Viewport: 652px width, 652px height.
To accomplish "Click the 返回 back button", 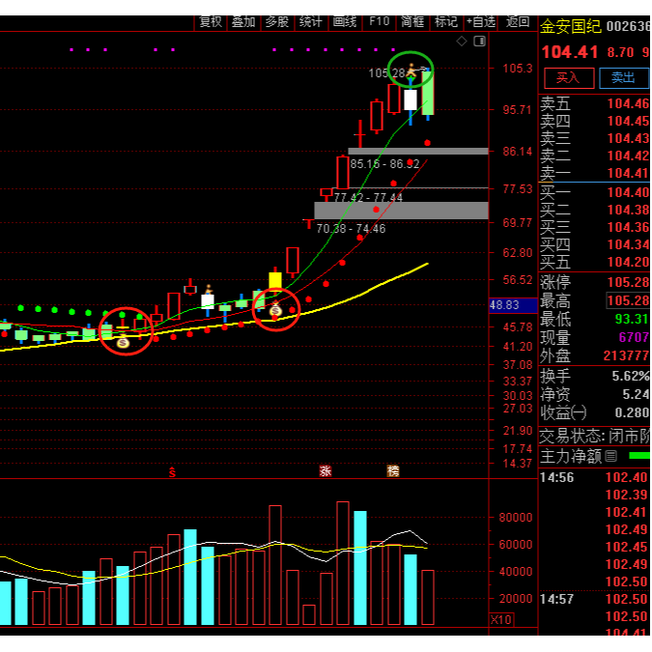I will click(518, 21).
